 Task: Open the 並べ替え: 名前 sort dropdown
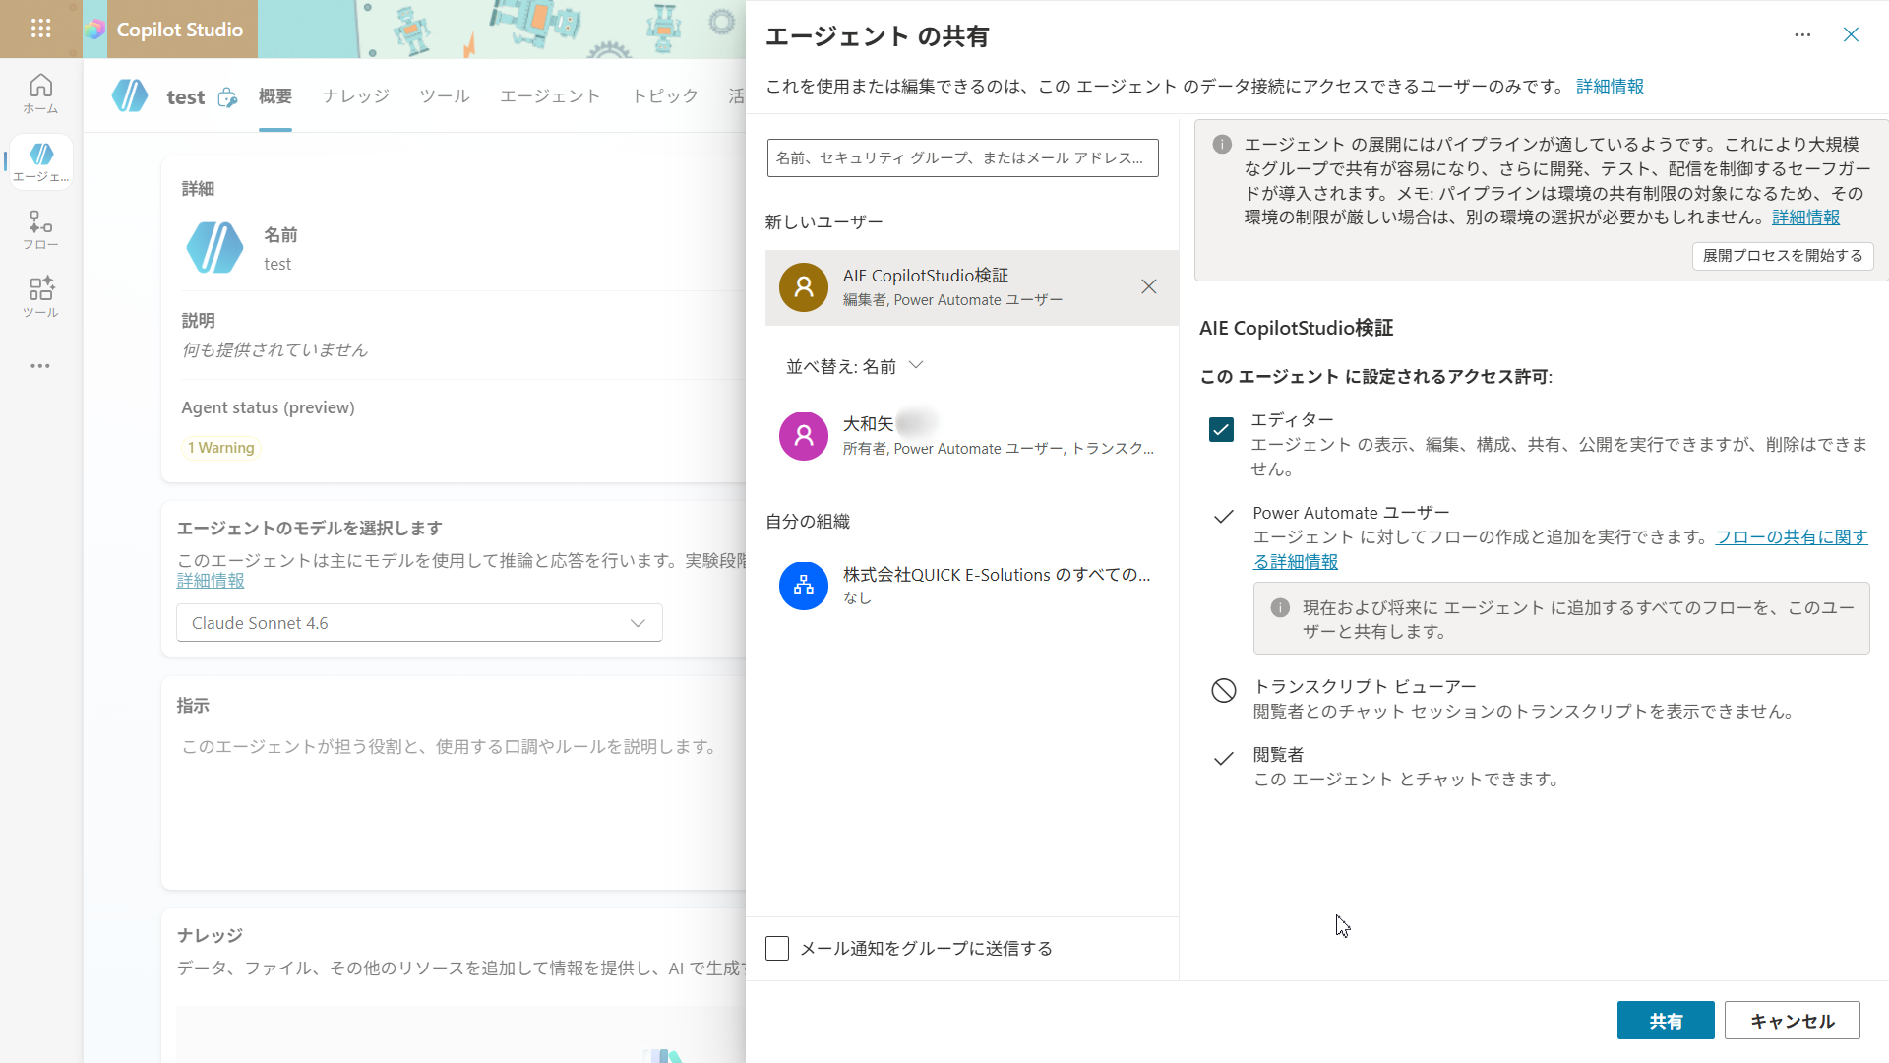coord(854,366)
